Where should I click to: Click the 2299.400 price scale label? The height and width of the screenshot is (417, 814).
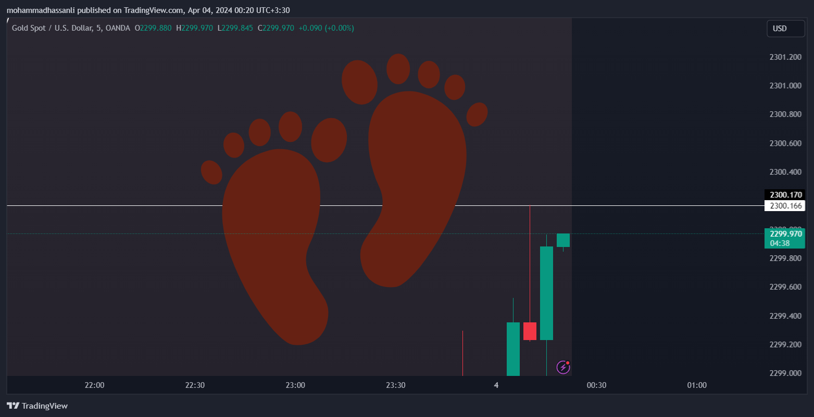(785, 316)
